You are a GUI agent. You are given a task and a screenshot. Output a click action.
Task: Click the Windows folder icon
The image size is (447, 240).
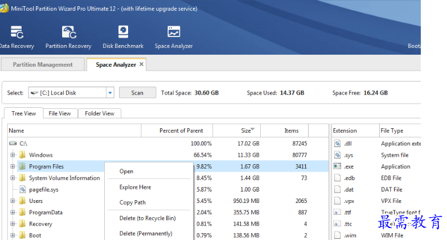pos(23,155)
